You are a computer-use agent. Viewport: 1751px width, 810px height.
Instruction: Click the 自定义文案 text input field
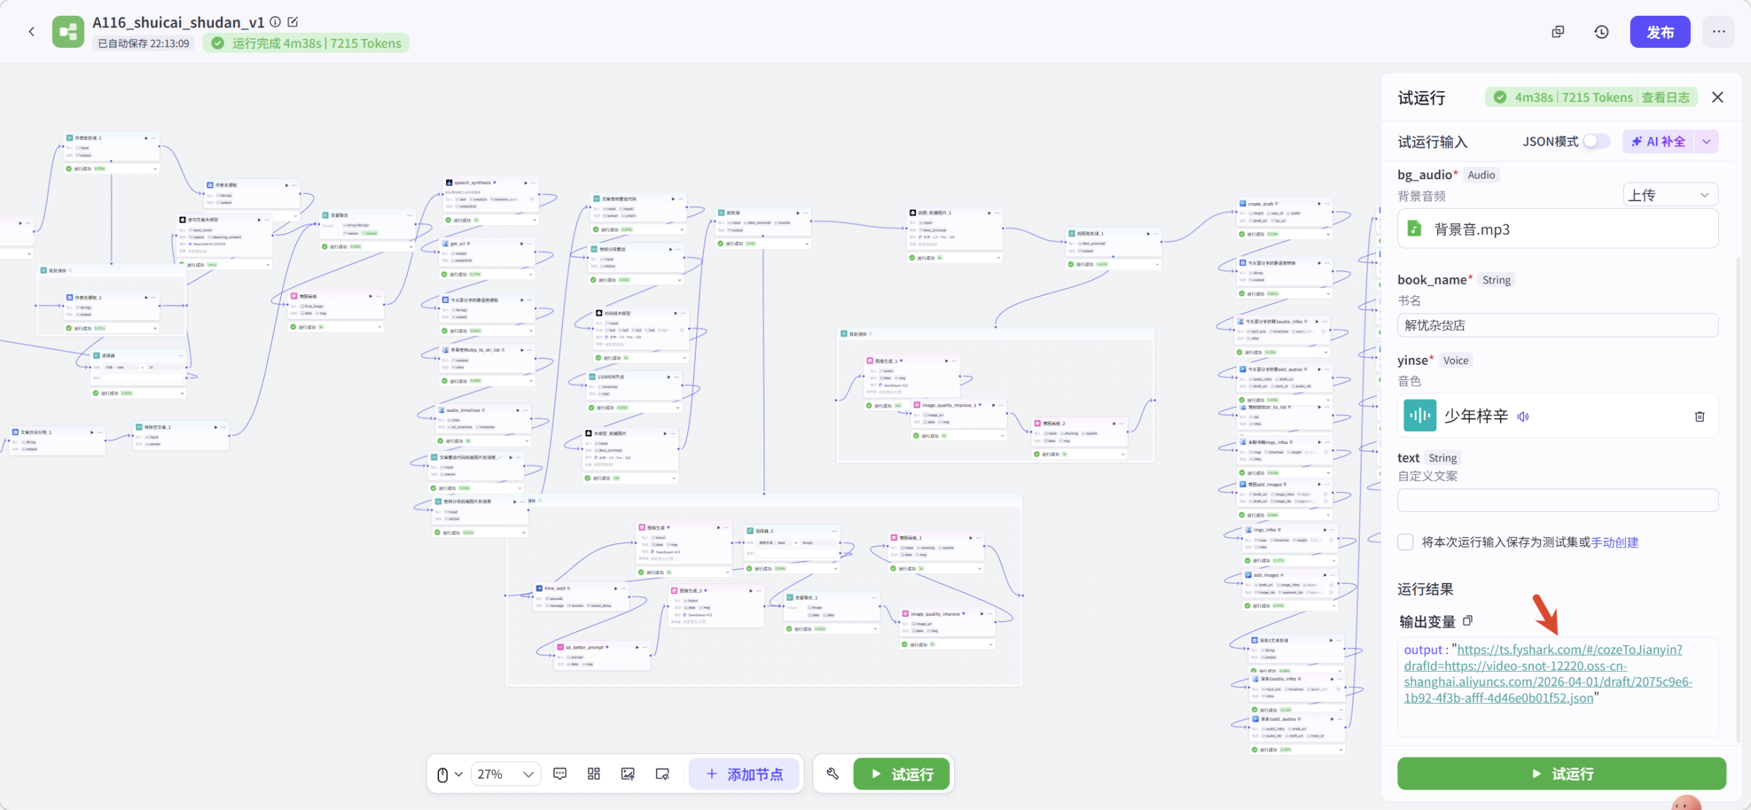pos(1557,500)
